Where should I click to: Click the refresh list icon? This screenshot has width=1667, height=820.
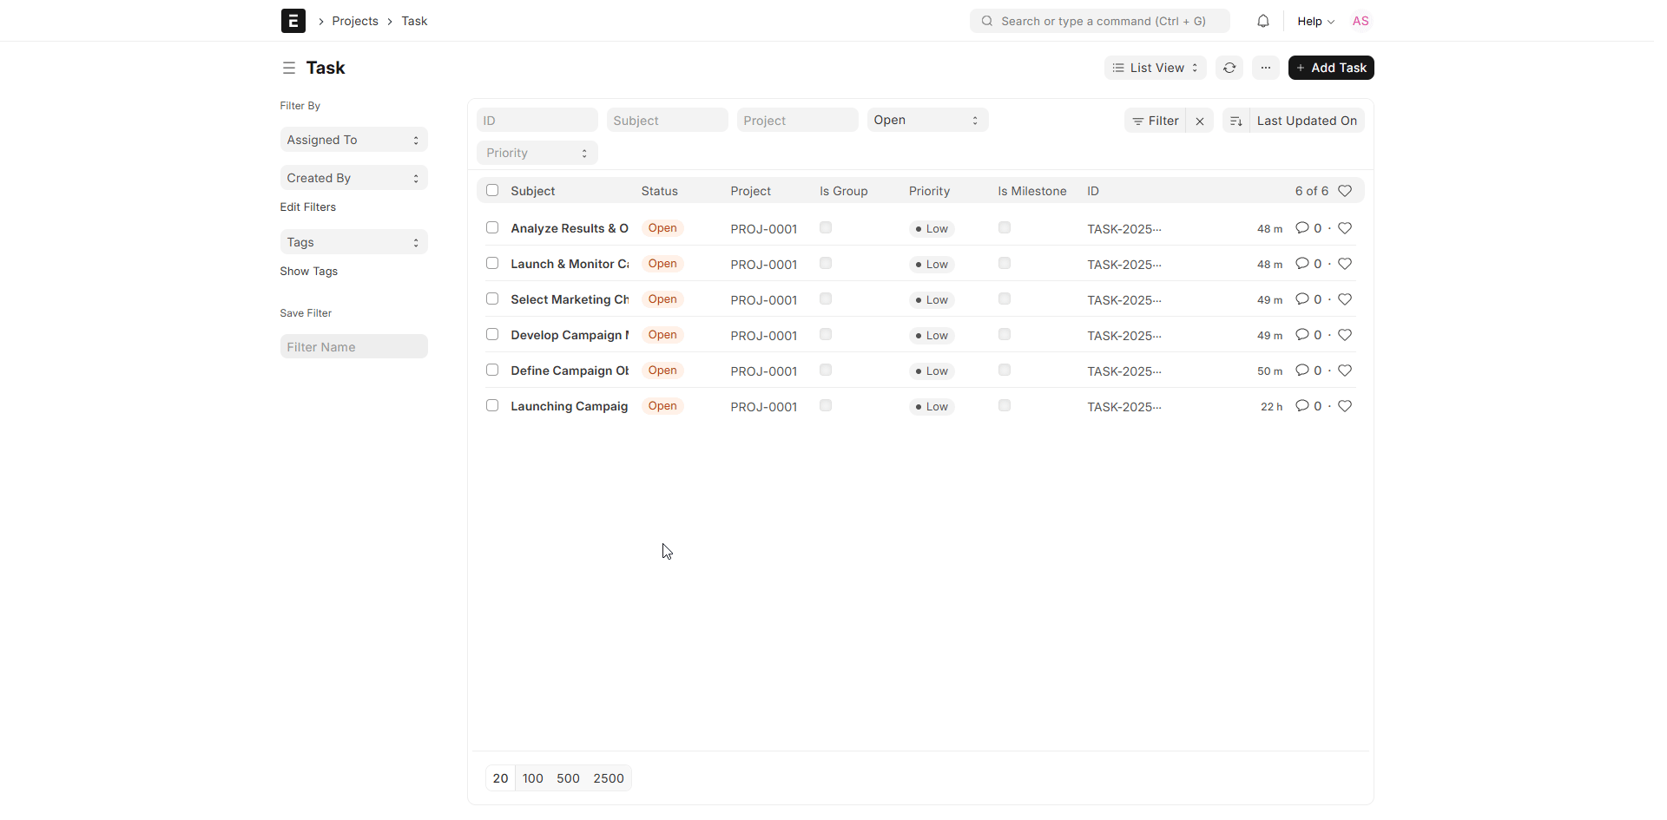1229,68
